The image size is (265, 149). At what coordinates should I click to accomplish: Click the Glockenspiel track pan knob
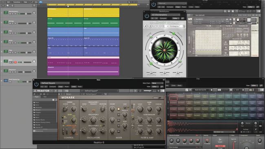[x=34, y=13]
